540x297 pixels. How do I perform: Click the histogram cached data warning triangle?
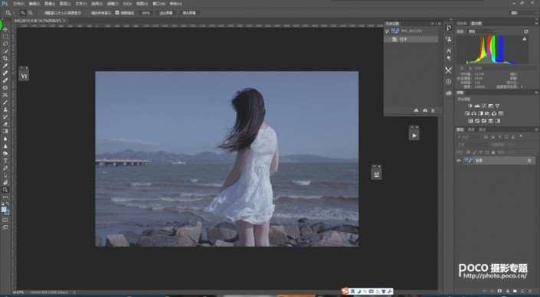[525, 39]
